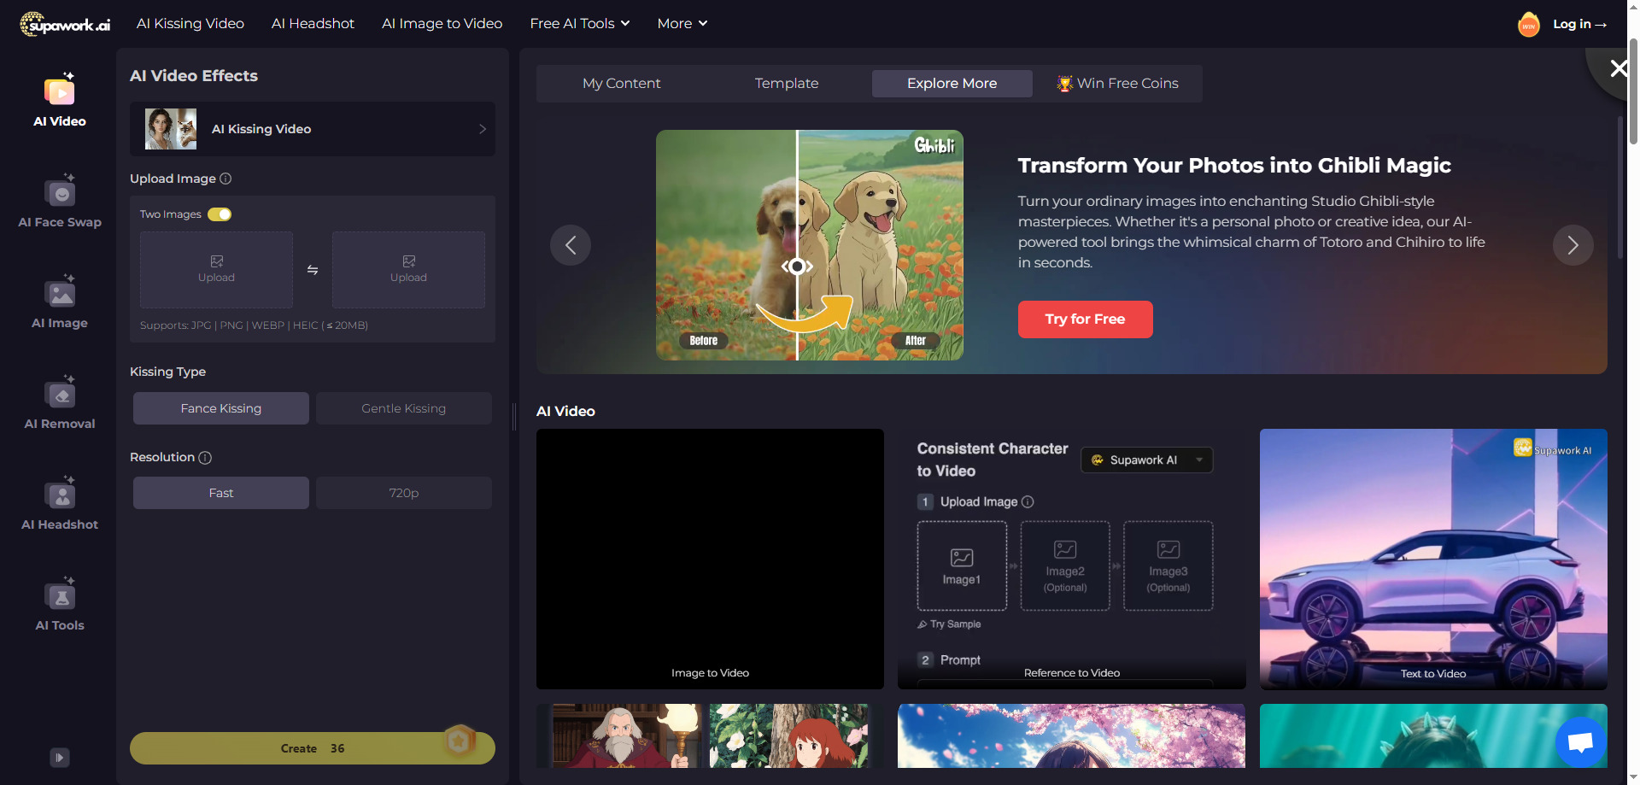This screenshot has height=785, width=1640.
Task: Open the AI Image sidebar tool
Action: coord(60,302)
